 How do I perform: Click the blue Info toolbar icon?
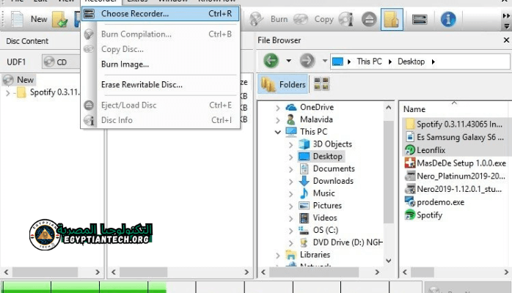click(448, 19)
